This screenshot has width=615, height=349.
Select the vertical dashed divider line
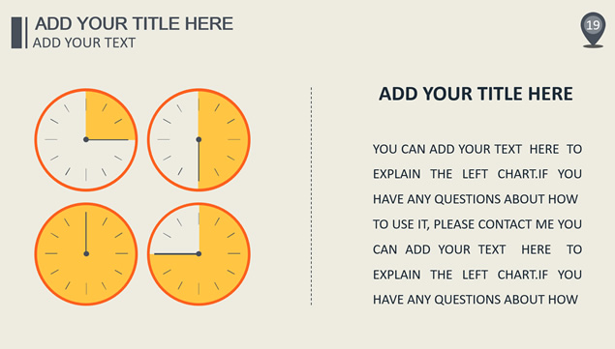click(312, 196)
